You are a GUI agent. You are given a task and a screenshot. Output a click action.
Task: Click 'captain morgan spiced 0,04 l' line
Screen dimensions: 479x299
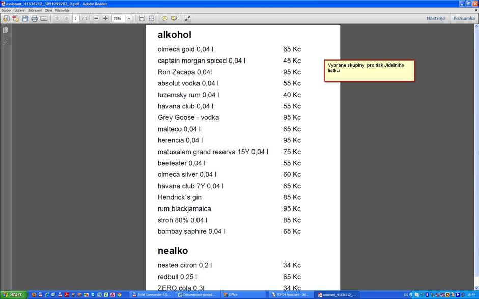pos(202,61)
